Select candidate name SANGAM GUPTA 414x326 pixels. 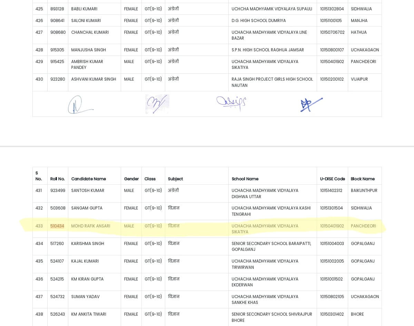[87, 208]
